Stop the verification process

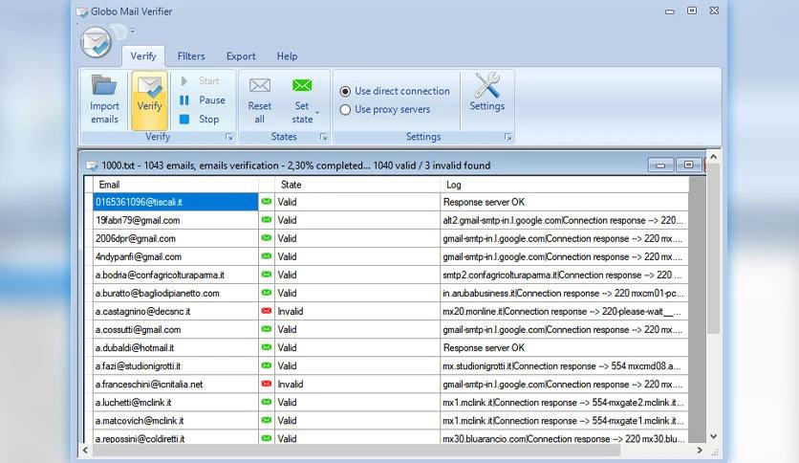pyautogui.click(x=199, y=119)
